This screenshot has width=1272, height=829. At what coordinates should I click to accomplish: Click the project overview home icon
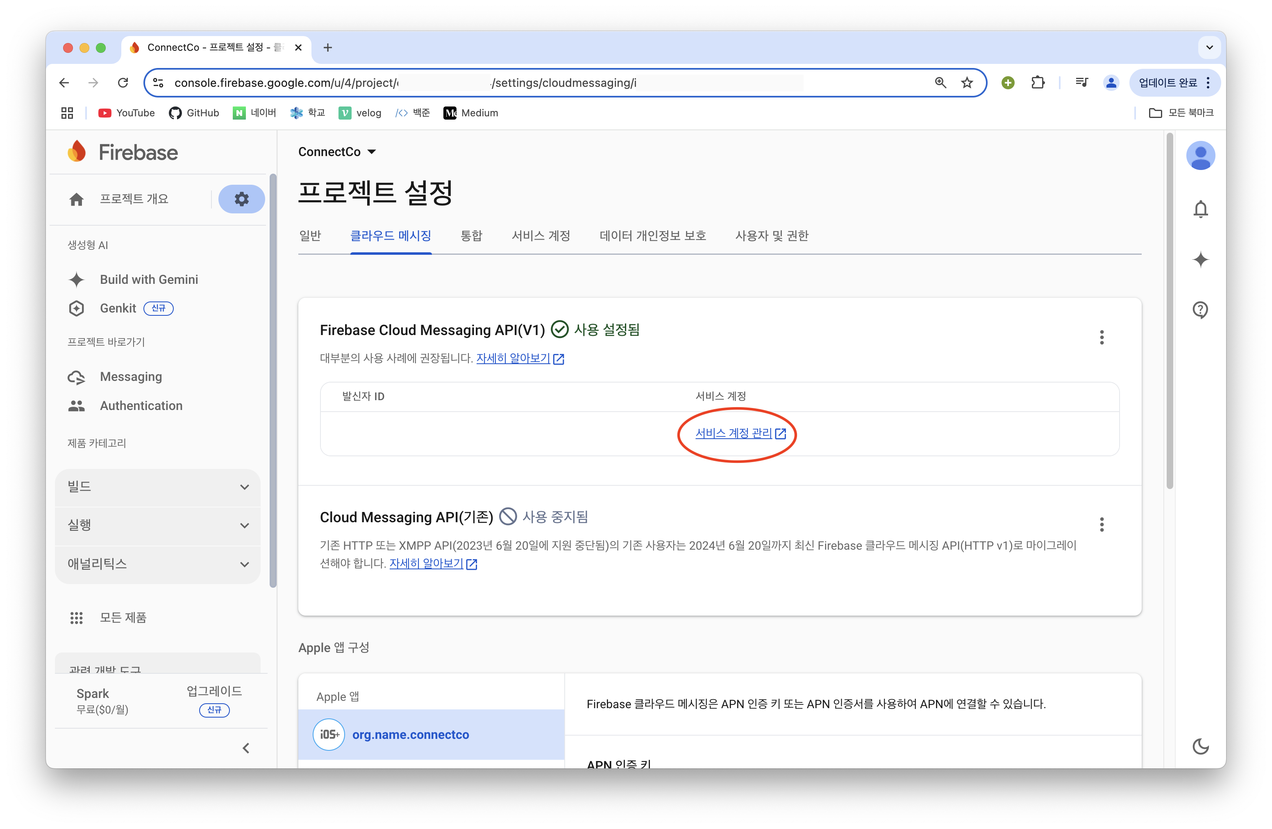[77, 199]
